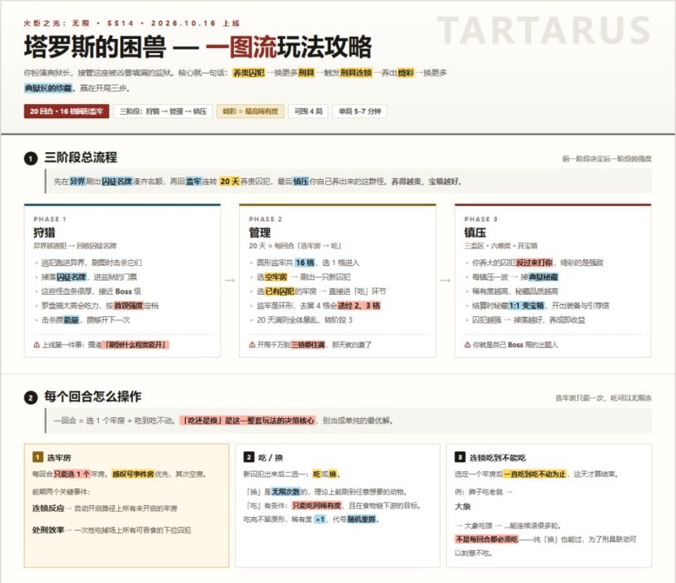
Task: Click the blue highlighted 异界 in the flow summary
Action: click(x=78, y=182)
